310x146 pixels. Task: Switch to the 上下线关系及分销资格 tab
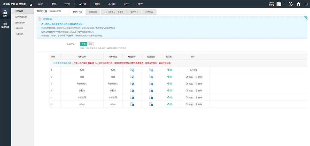(x=114, y=12)
